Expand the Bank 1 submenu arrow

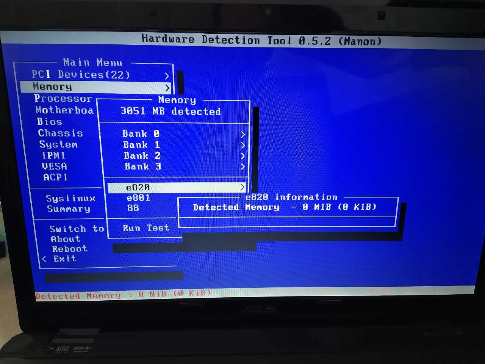tap(243, 145)
